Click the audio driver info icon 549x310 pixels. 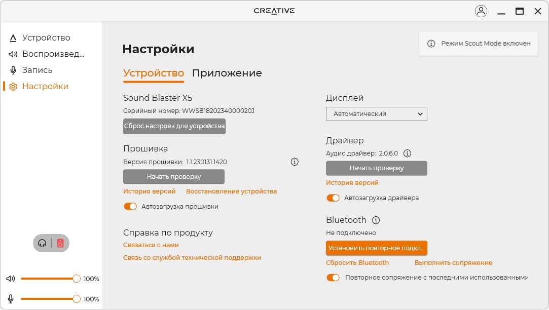[x=407, y=153]
